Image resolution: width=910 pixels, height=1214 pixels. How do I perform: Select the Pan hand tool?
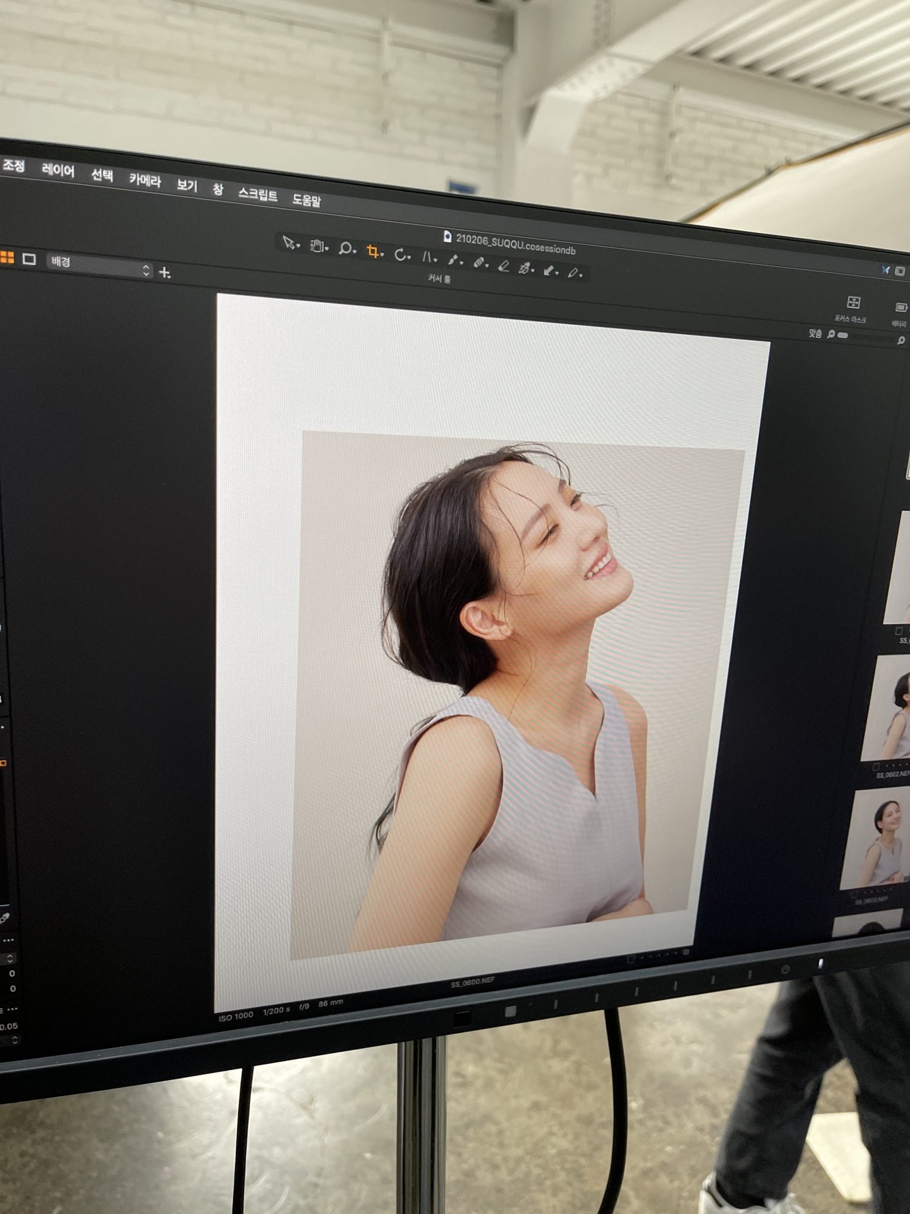click(317, 245)
